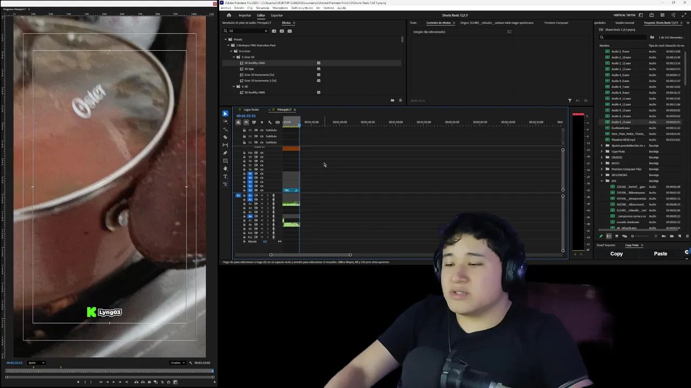Toggle fullscreen video icon top right
691x388 pixels.
684,15
